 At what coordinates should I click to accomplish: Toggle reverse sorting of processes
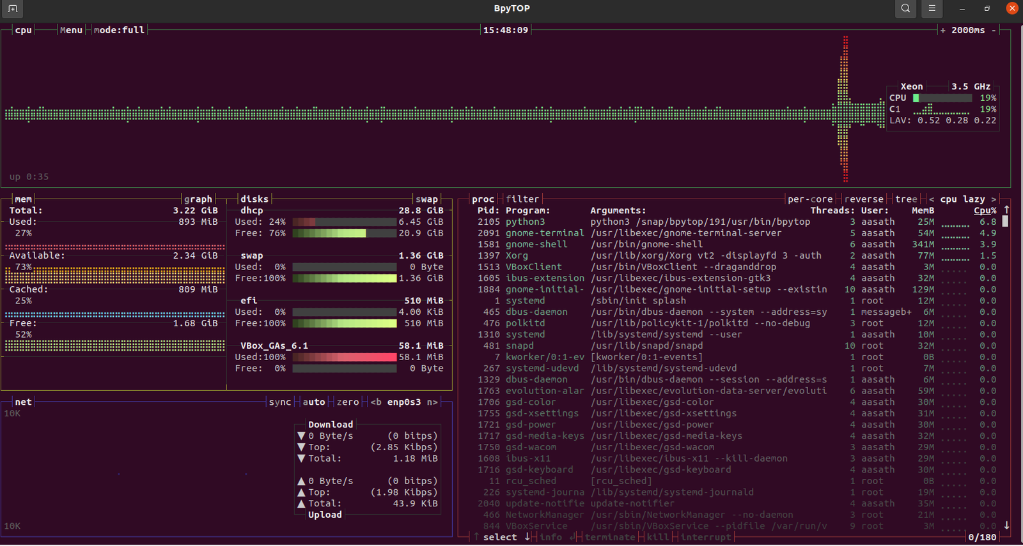tap(864, 199)
